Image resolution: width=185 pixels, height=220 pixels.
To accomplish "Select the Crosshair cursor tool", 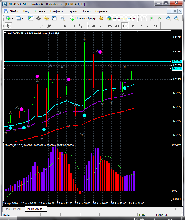I will 16,26.
